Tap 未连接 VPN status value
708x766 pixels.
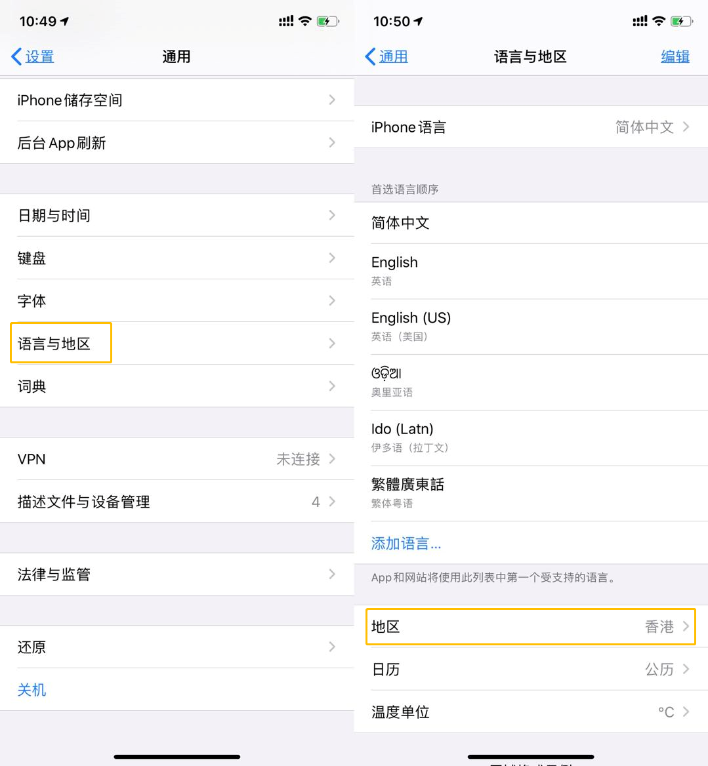point(298,459)
